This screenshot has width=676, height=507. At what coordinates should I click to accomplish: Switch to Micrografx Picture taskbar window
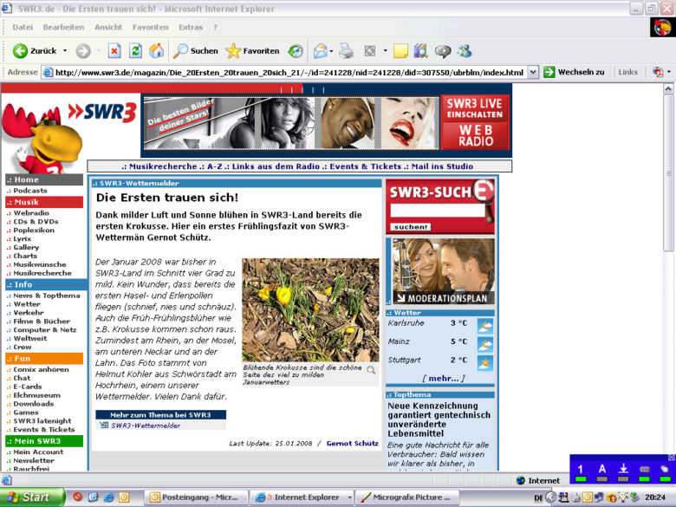[406, 497]
